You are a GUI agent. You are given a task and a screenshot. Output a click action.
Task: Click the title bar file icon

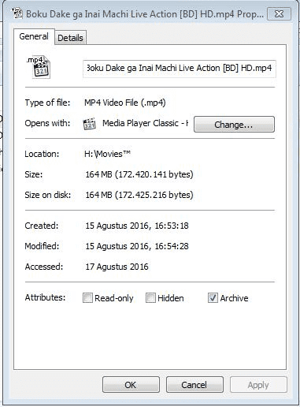(x=17, y=13)
